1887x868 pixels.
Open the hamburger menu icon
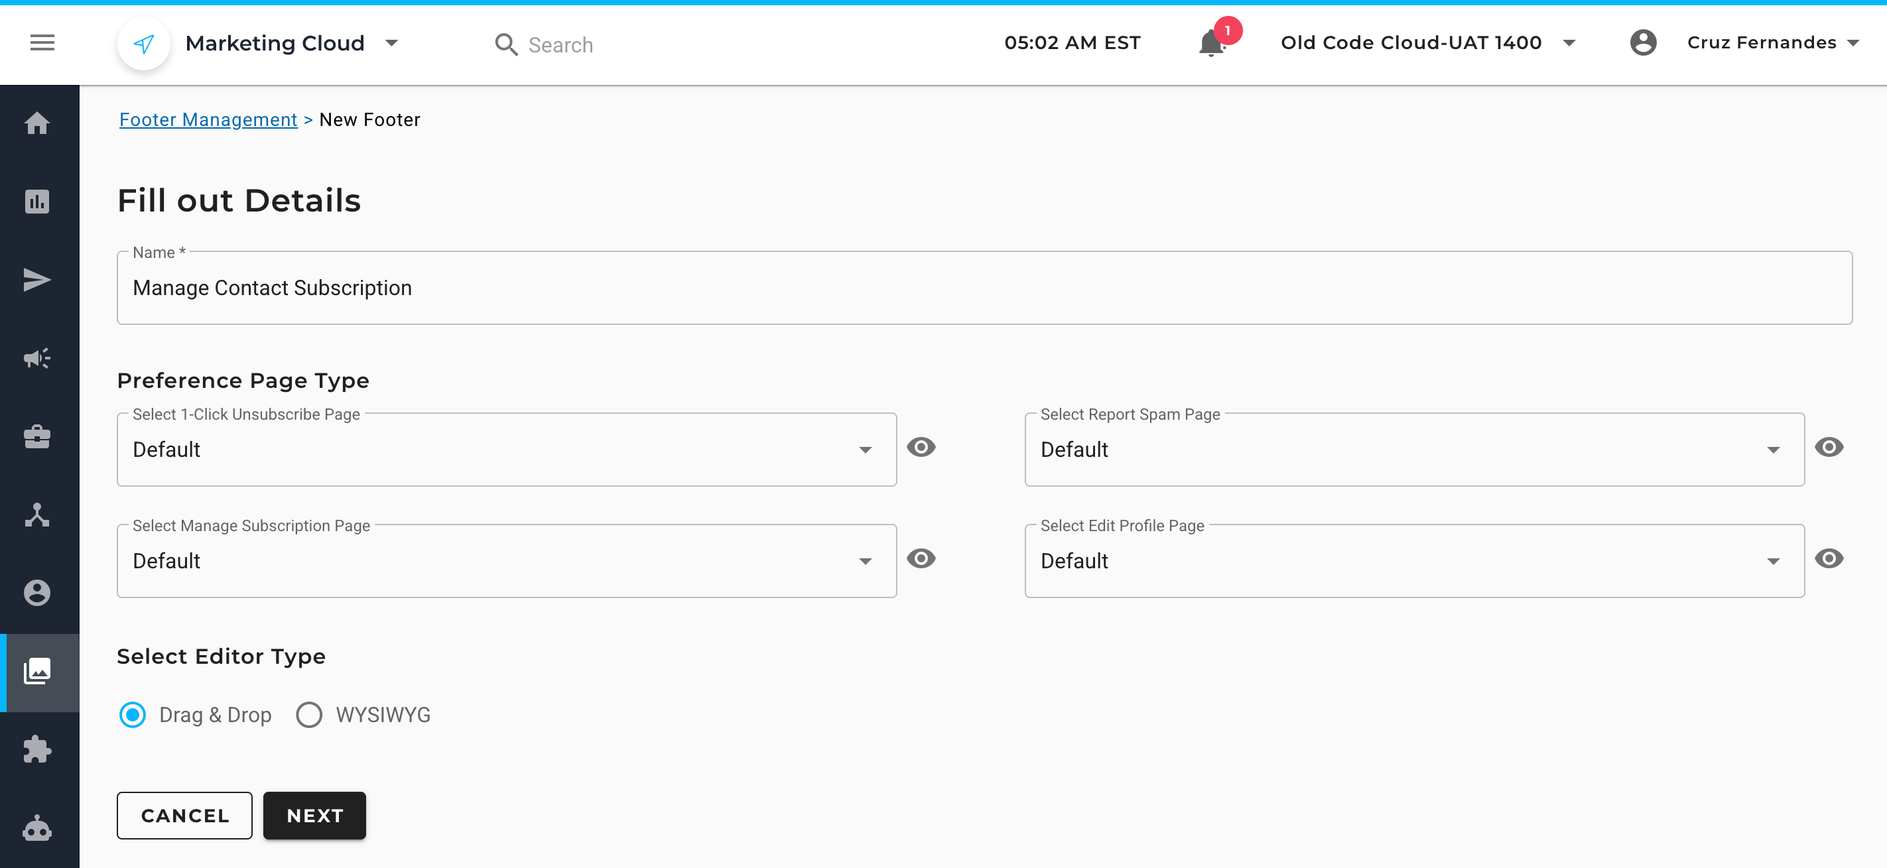click(42, 43)
